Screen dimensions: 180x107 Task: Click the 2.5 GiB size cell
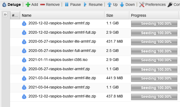click(x=112, y=51)
